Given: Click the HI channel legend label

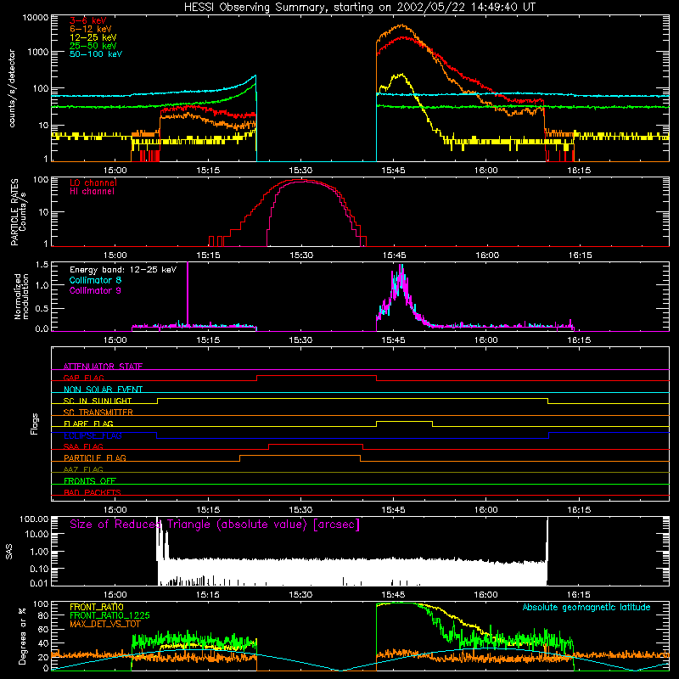Looking at the screenshot, I should 92,192.
